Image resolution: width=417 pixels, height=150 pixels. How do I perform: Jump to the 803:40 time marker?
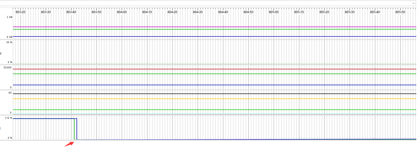(x=71, y=12)
